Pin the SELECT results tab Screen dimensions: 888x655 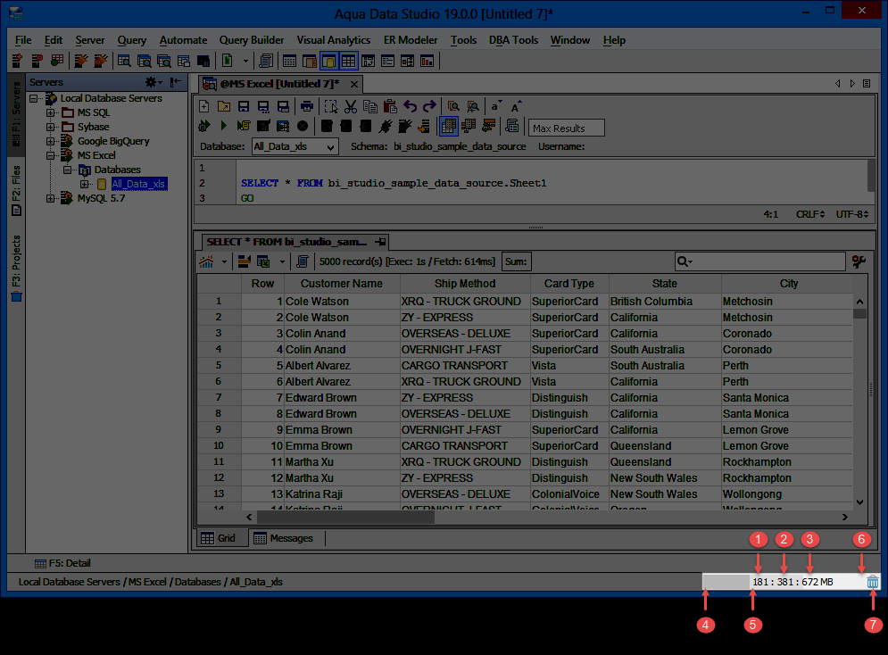[x=380, y=242]
